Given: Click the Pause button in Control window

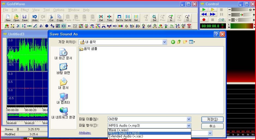Looking at the screenshot, I should pyautogui.click(x=221, y=14).
